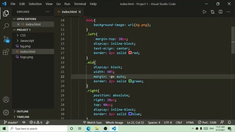Image resolution: width=235 pixels, height=132 pixels.
Task: Open the File menu
Action: tap(13, 4)
